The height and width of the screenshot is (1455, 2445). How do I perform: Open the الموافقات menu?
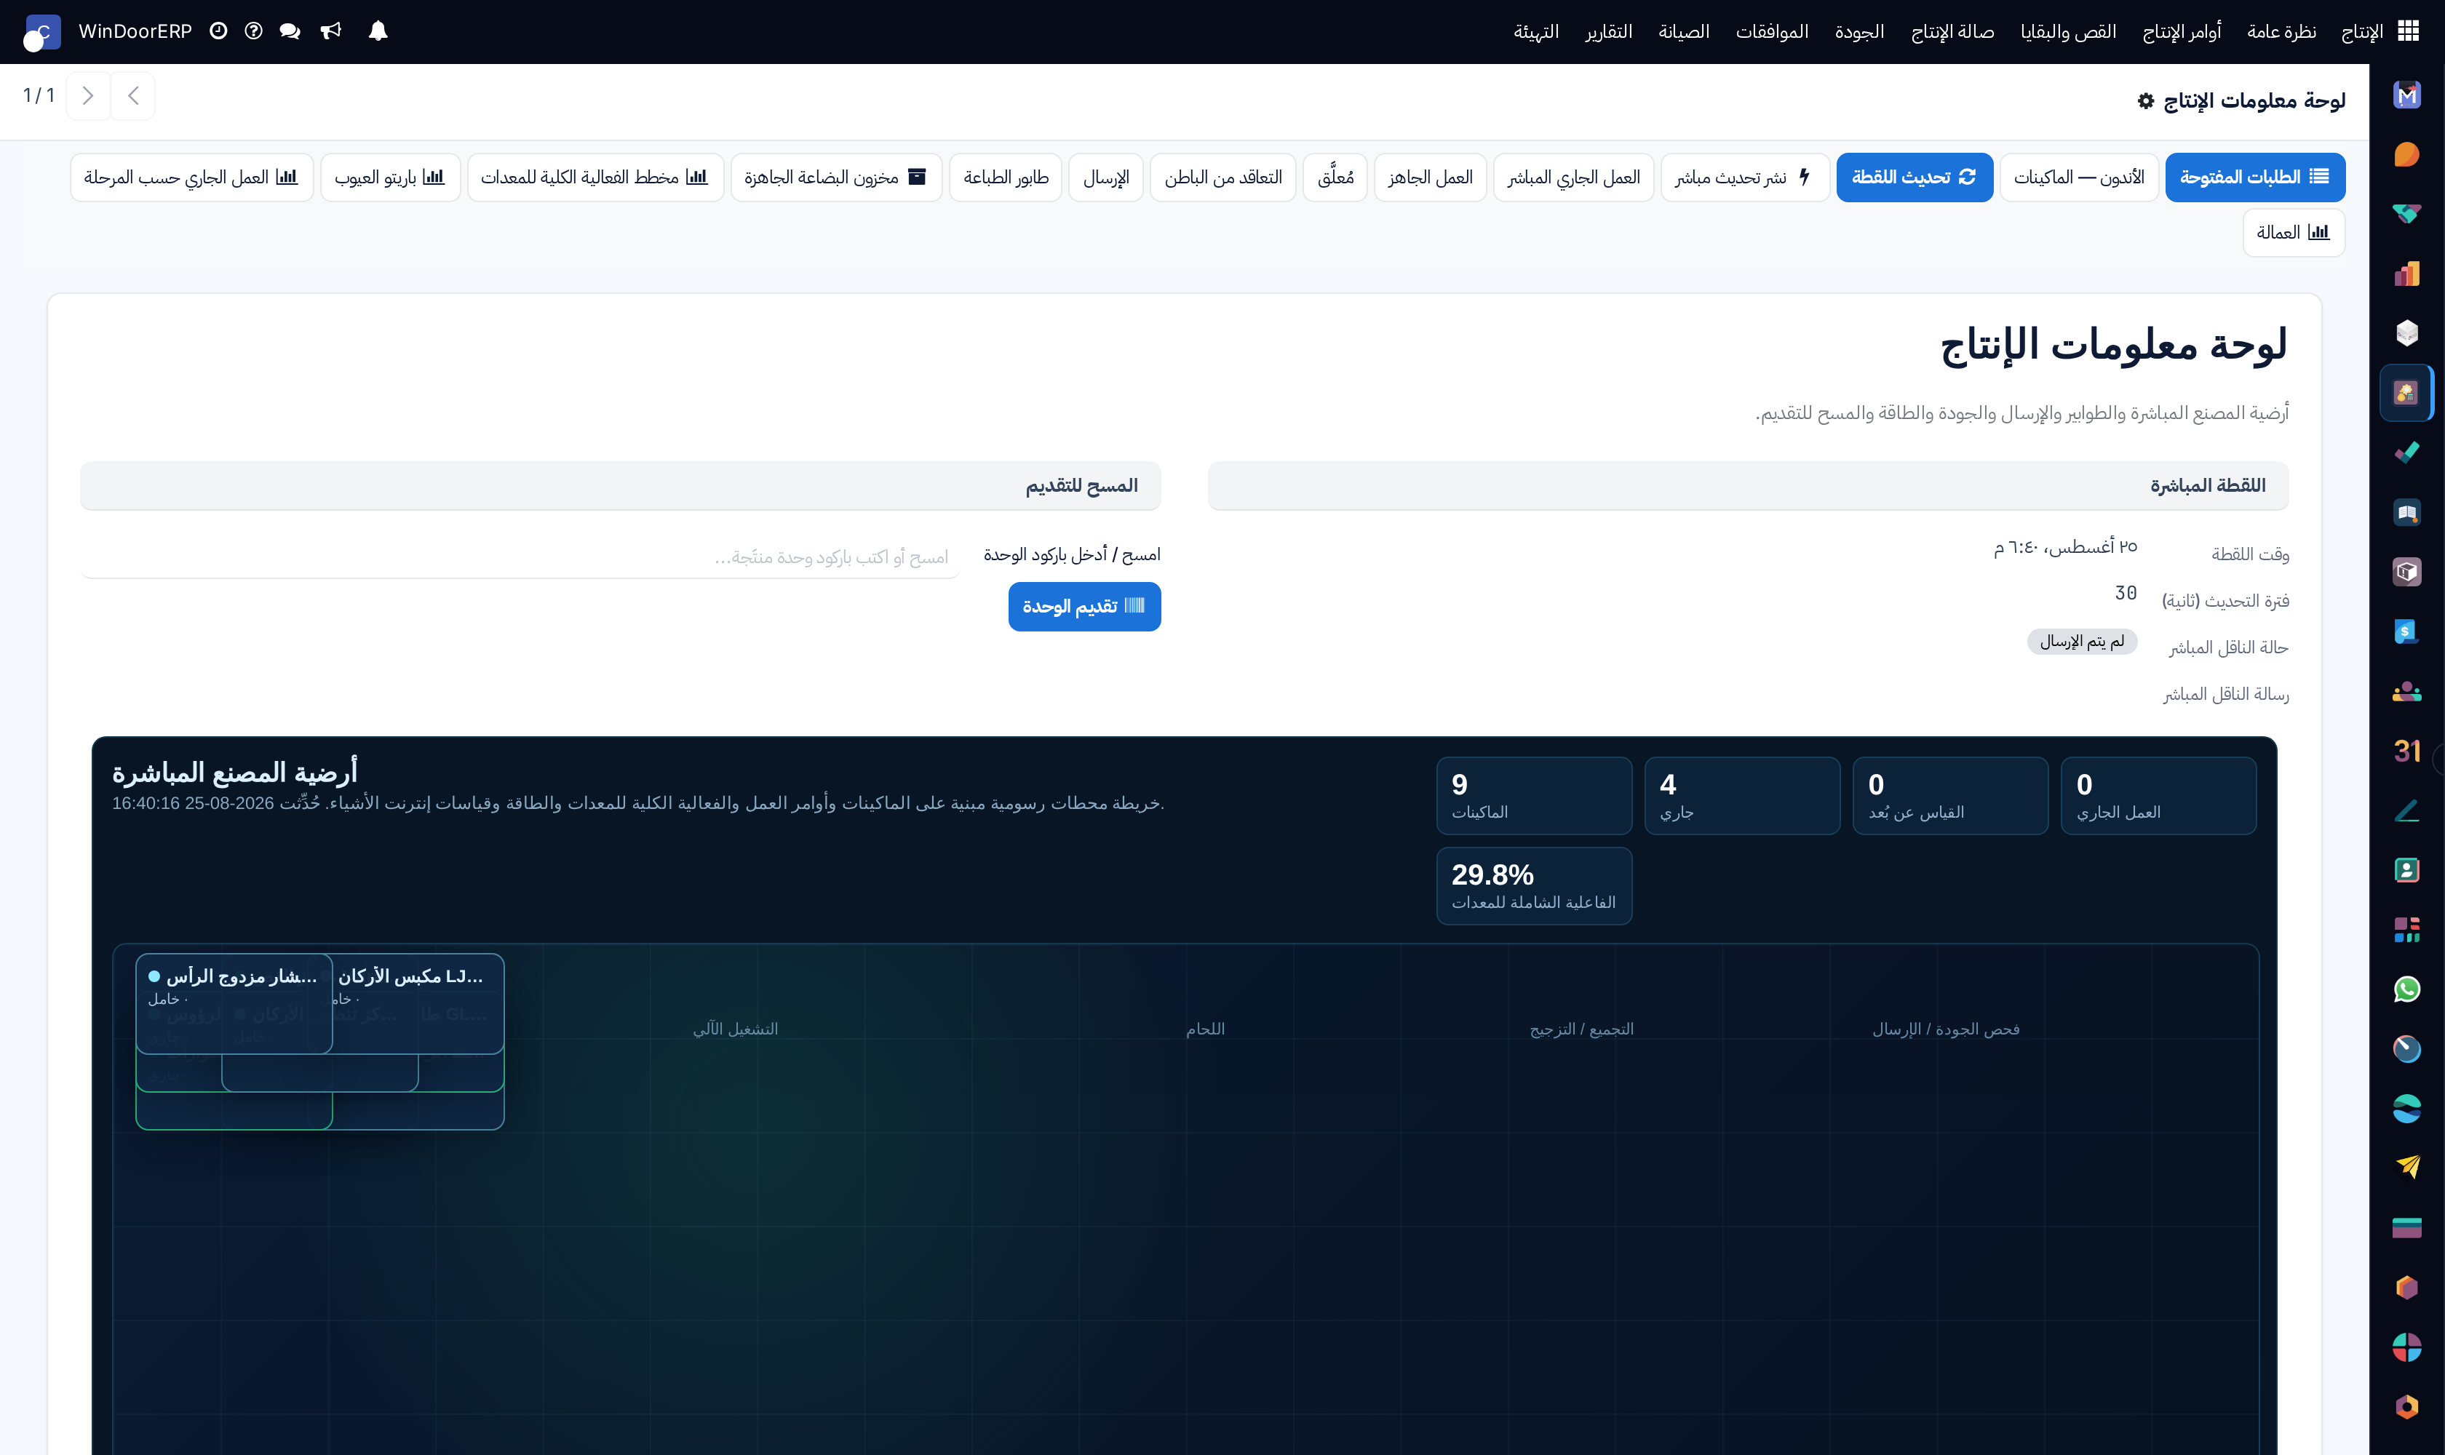[x=1771, y=32]
